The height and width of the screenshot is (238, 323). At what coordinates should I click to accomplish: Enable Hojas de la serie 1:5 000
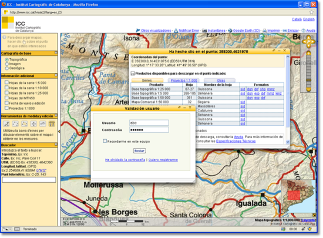6,82
